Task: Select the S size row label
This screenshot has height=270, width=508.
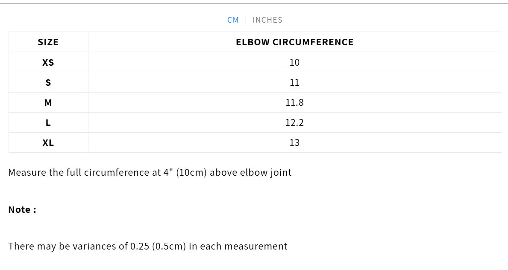Action: point(48,82)
